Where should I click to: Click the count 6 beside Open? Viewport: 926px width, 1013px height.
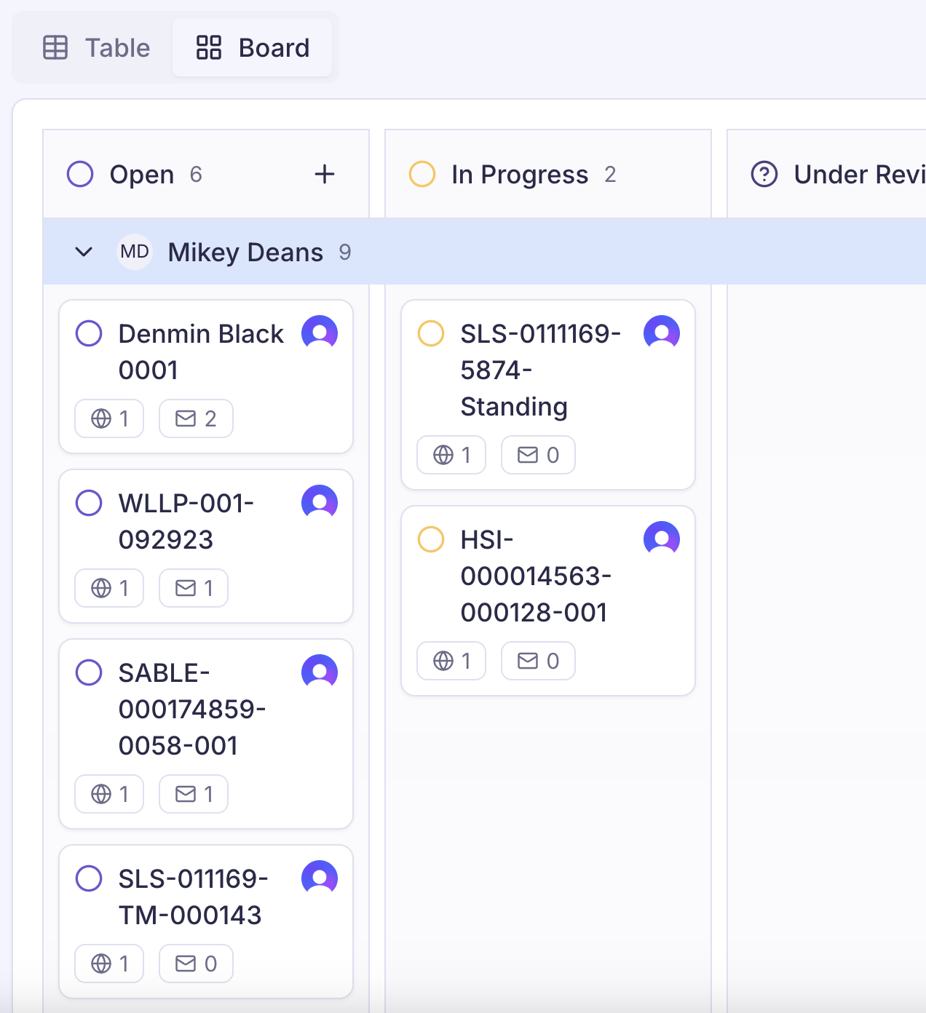[196, 175]
